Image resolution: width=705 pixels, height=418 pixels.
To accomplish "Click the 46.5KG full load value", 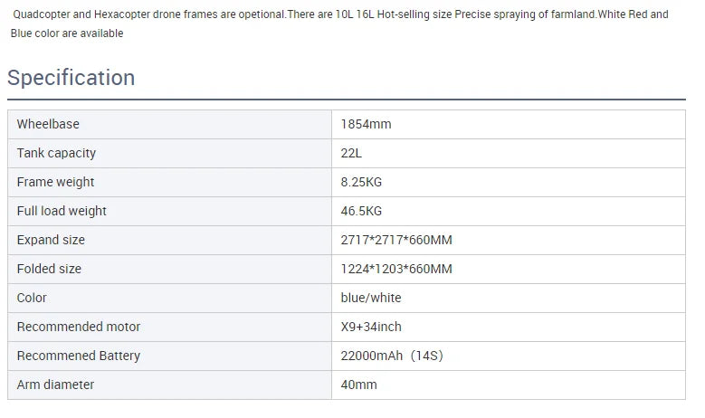I will click(x=361, y=211).
